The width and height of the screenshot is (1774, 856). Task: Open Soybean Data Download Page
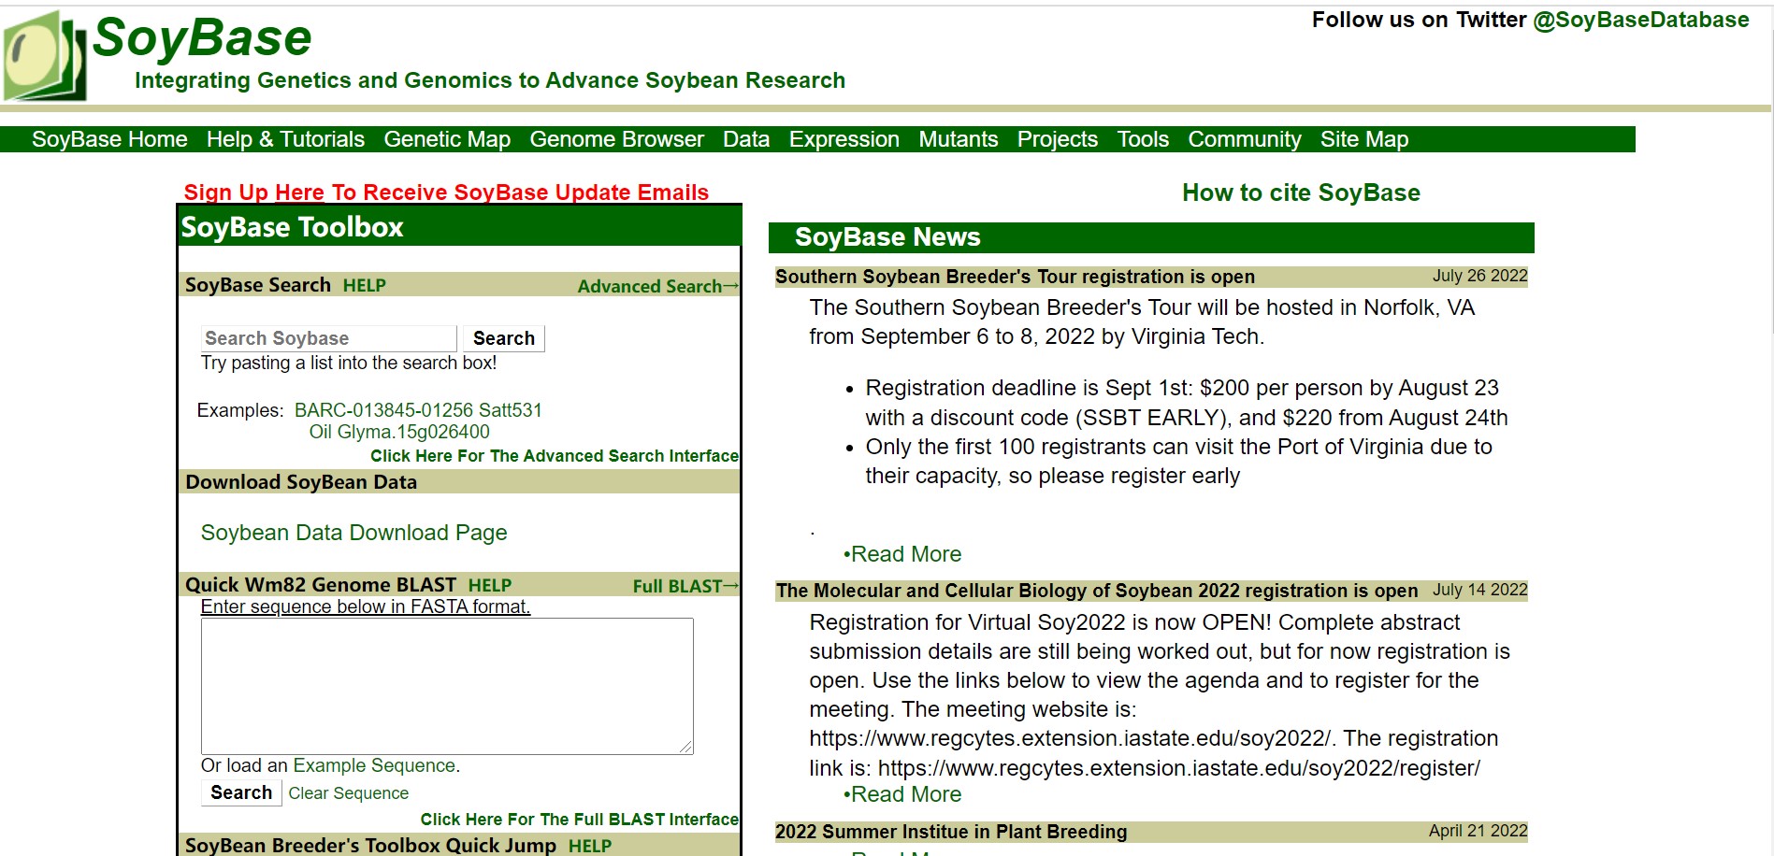(353, 533)
